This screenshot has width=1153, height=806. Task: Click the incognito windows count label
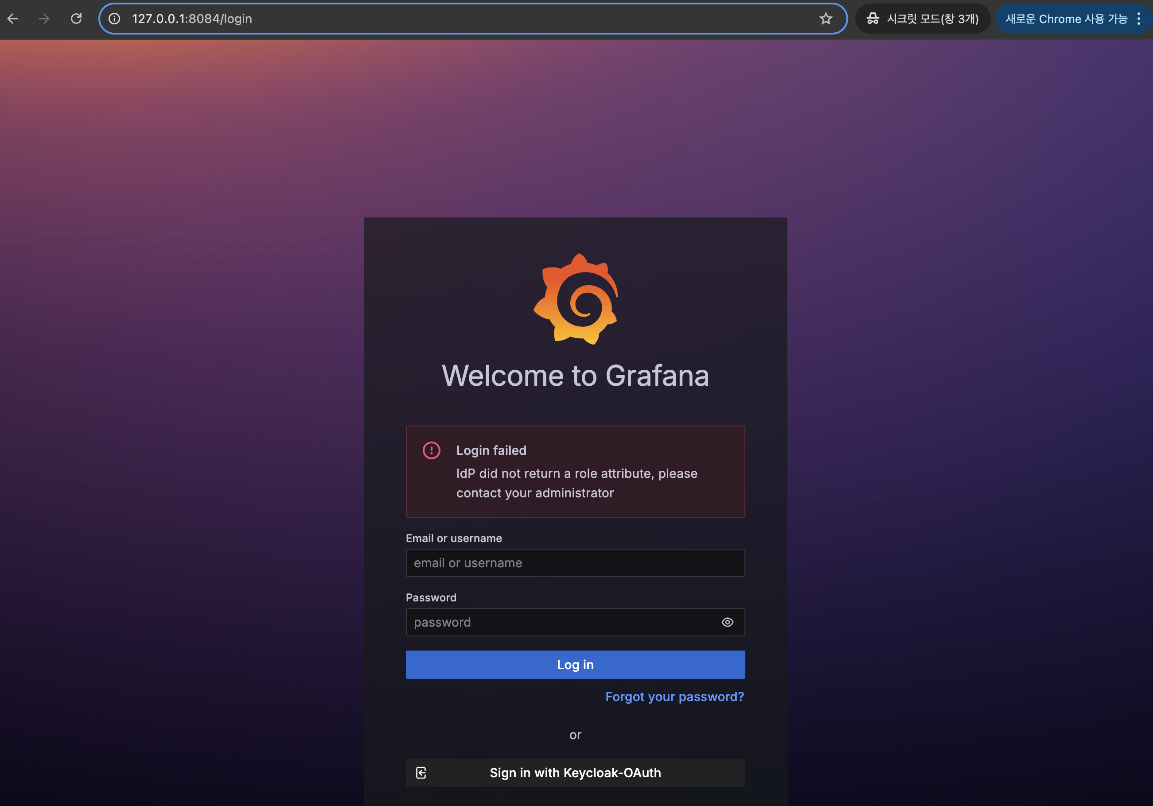tap(932, 19)
